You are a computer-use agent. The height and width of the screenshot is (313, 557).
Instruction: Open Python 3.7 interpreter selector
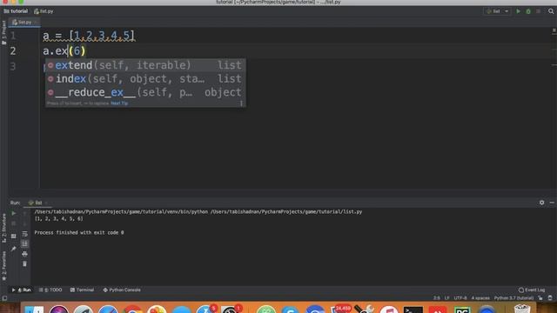pyautogui.click(x=513, y=298)
